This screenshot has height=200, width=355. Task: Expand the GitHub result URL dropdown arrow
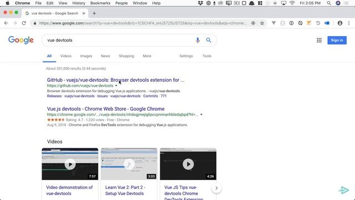coord(116,86)
